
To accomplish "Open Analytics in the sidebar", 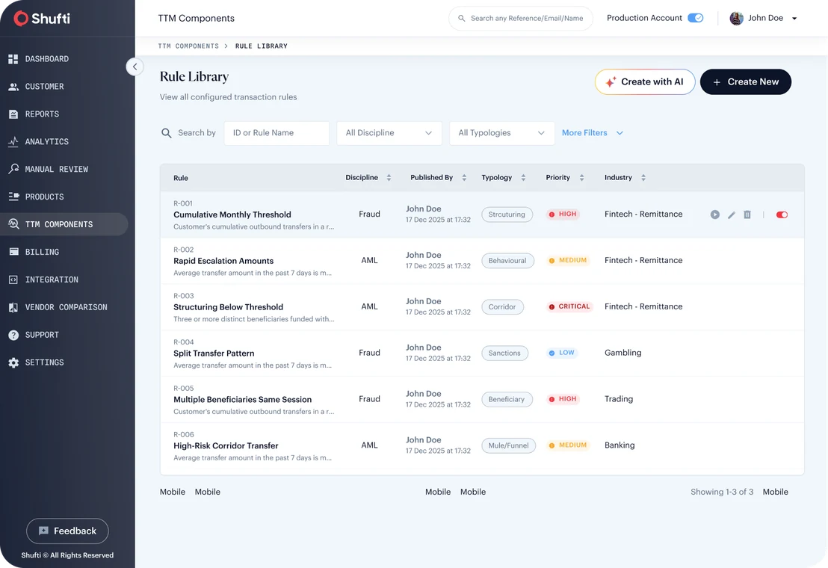I will (38, 141).
